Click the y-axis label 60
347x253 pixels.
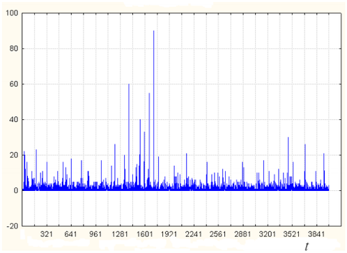click(14, 84)
